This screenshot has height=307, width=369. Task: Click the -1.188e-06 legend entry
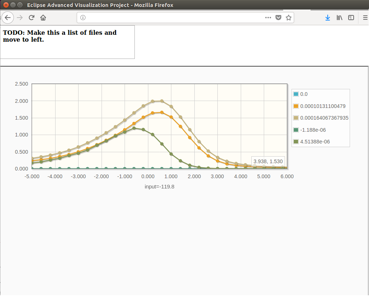click(x=313, y=130)
